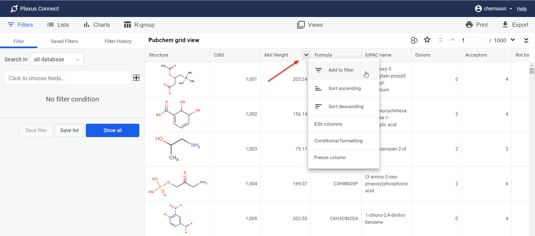Open the Filters panel icon

[x=11, y=25]
